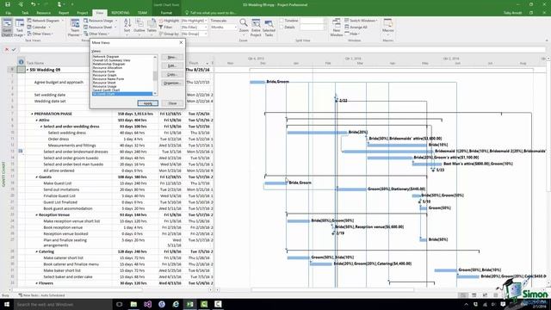Image resolution: width=551 pixels, height=310 pixels.
Task: Select the Network Diagram view icon
Action: point(29,21)
